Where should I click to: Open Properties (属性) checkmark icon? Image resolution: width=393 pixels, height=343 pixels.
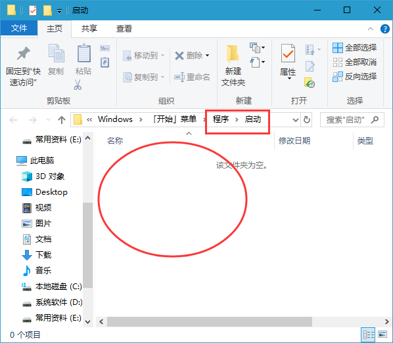click(x=288, y=53)
